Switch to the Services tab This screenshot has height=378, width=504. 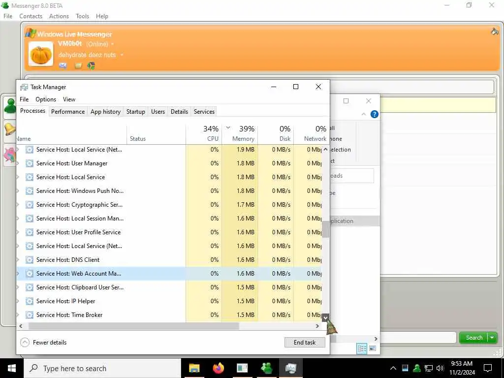click(204, 112)
